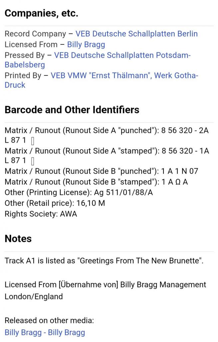Click the Billy Bragg Management London/England note
Screen dimensions: 218x342
tap(105, 290)
